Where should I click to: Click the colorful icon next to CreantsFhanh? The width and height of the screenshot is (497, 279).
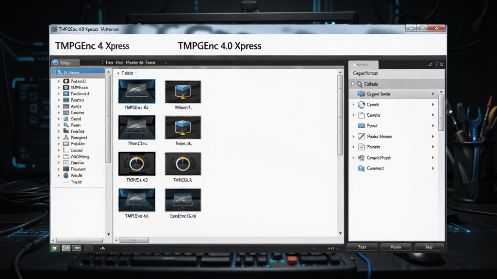(x=361, y=157)
